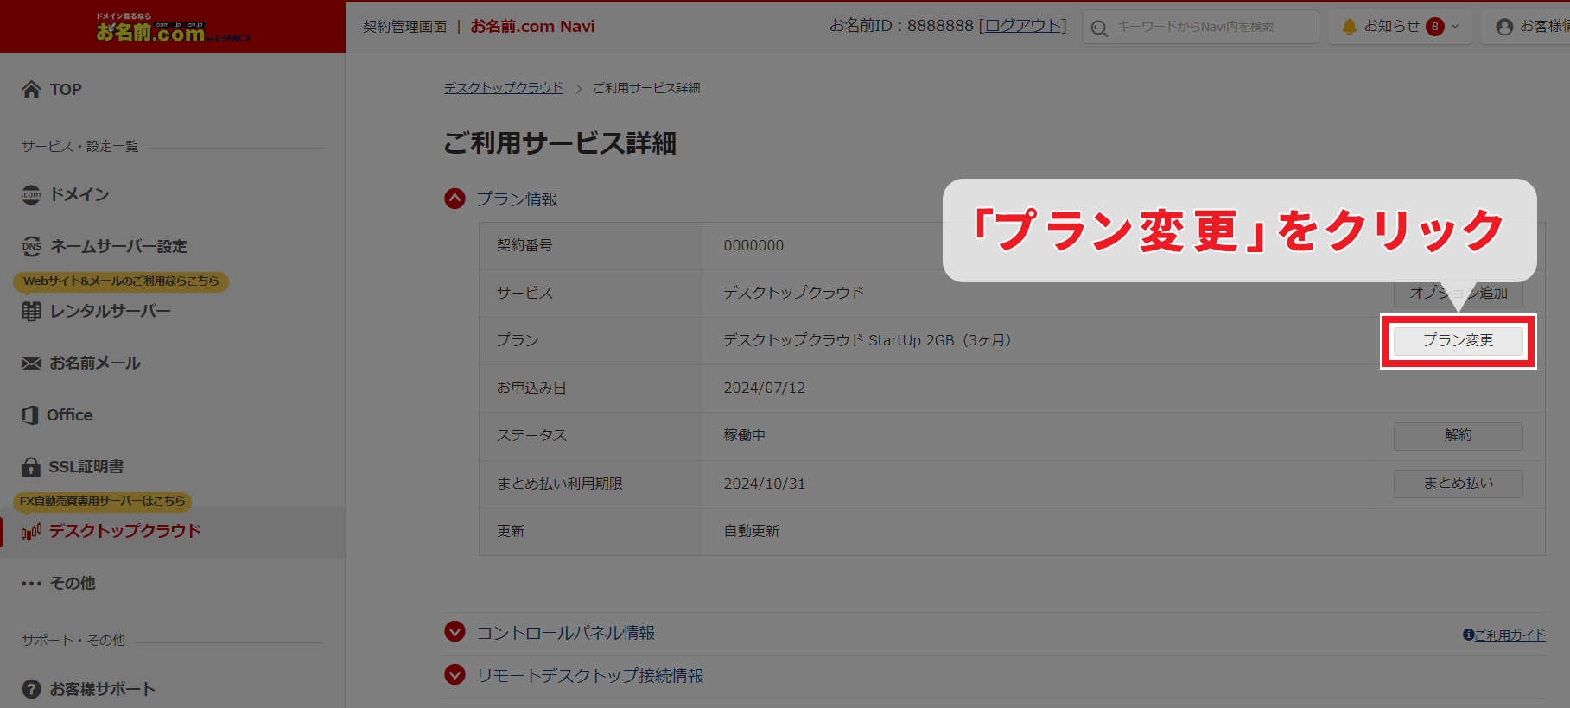The height and width of the screenshot is (708, 1570).
Task: Click the ご利用ガイド info icon
Action: tap(1468, 635)
